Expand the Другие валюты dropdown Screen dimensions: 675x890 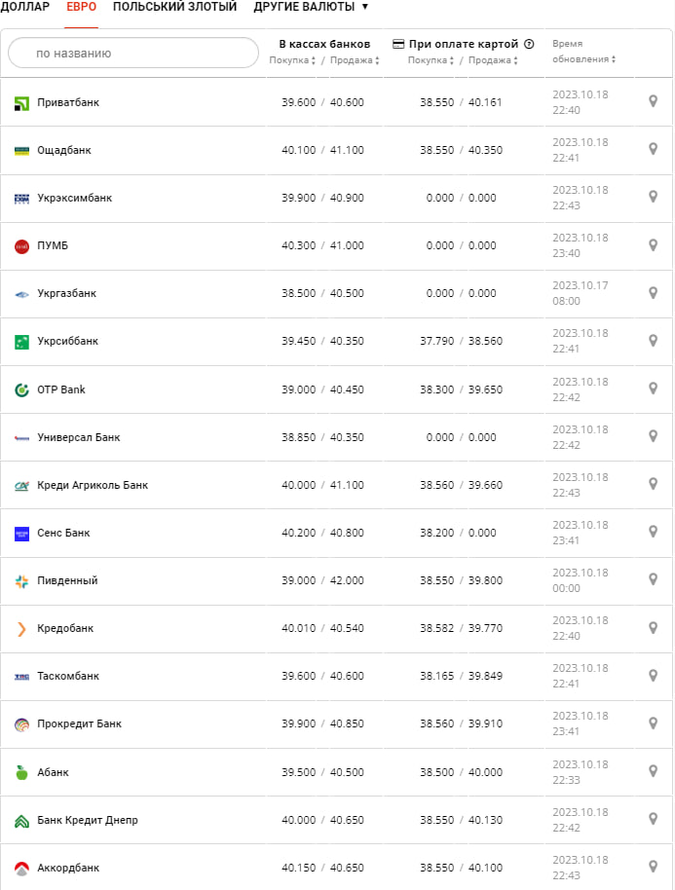click(311, 7)
